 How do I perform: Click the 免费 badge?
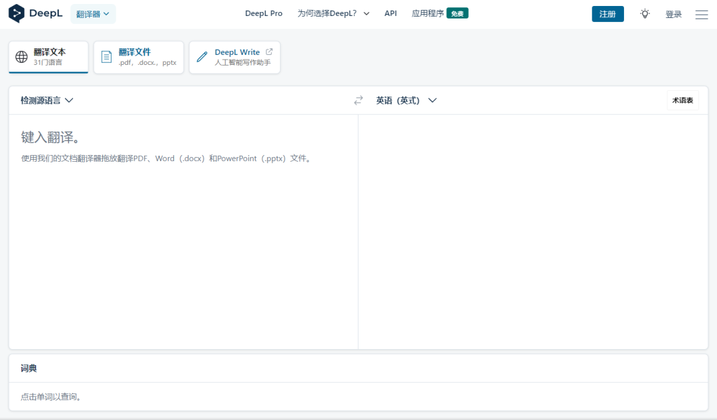tap(457, 14)
